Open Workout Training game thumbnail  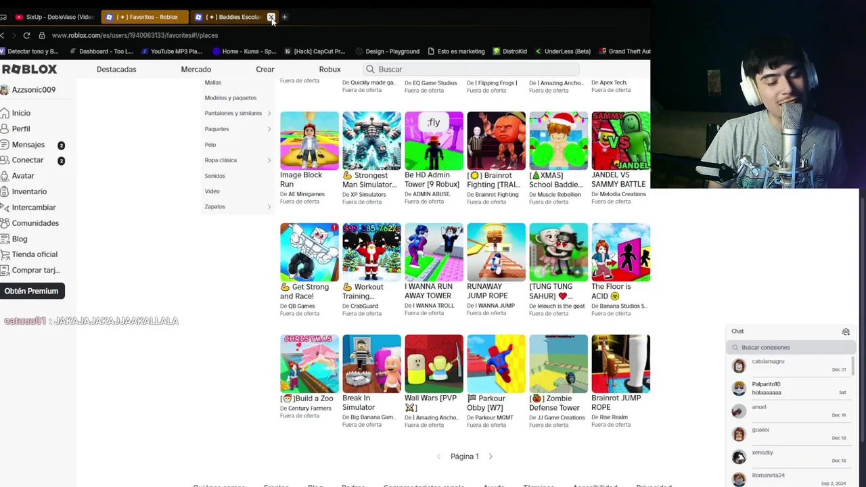(x=371, y=252)
